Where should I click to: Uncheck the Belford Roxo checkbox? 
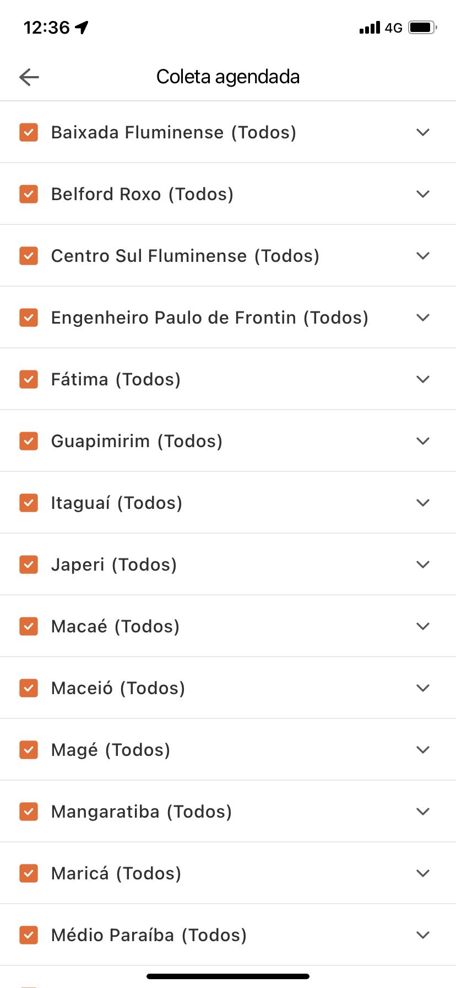29,194
